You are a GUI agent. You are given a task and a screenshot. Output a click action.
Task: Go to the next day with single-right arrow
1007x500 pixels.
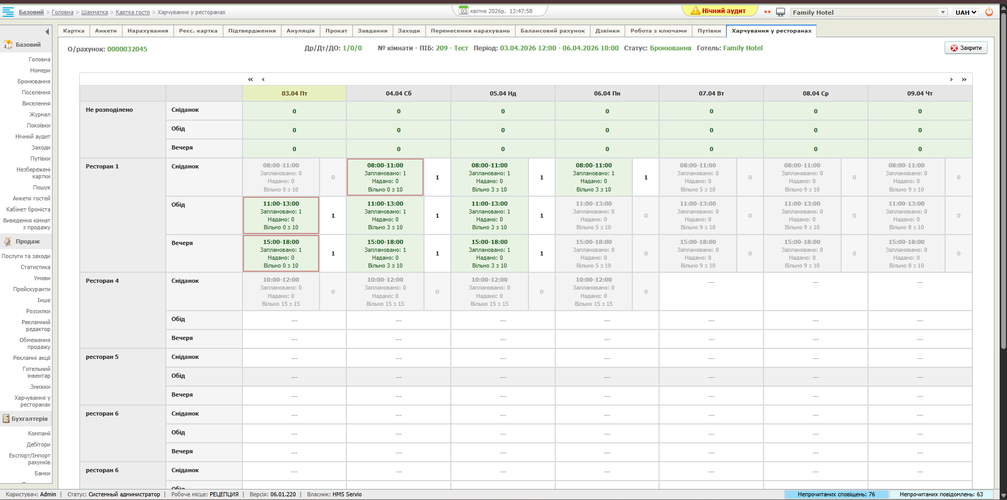pos(951,79)
